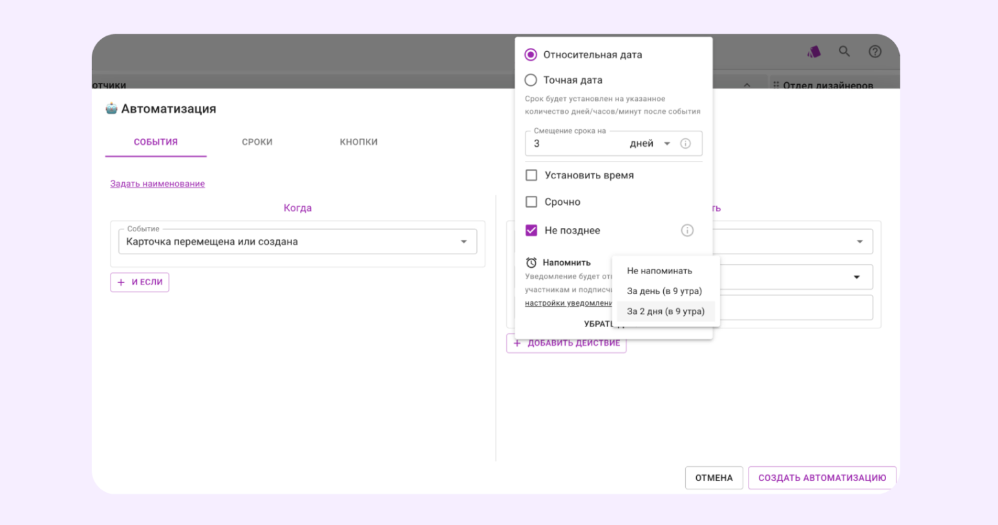Open the дней unit dropdown
Screen dimensions: 998x525
tap(650, 144)
